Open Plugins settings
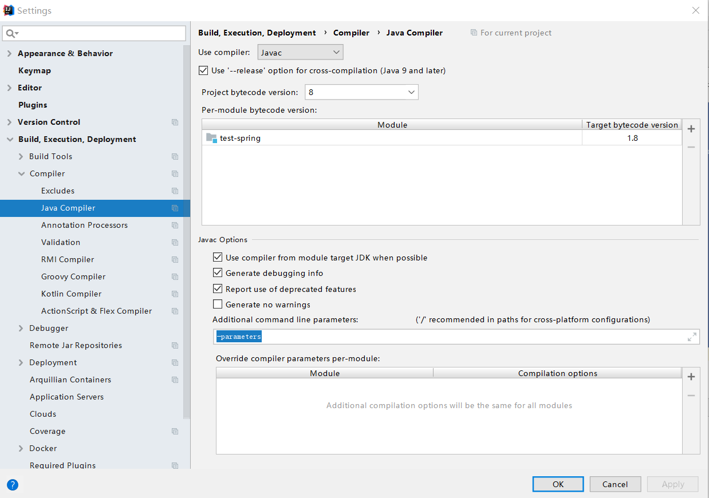Viewport: 709px width, 498px height. click(x=33, y=105)
